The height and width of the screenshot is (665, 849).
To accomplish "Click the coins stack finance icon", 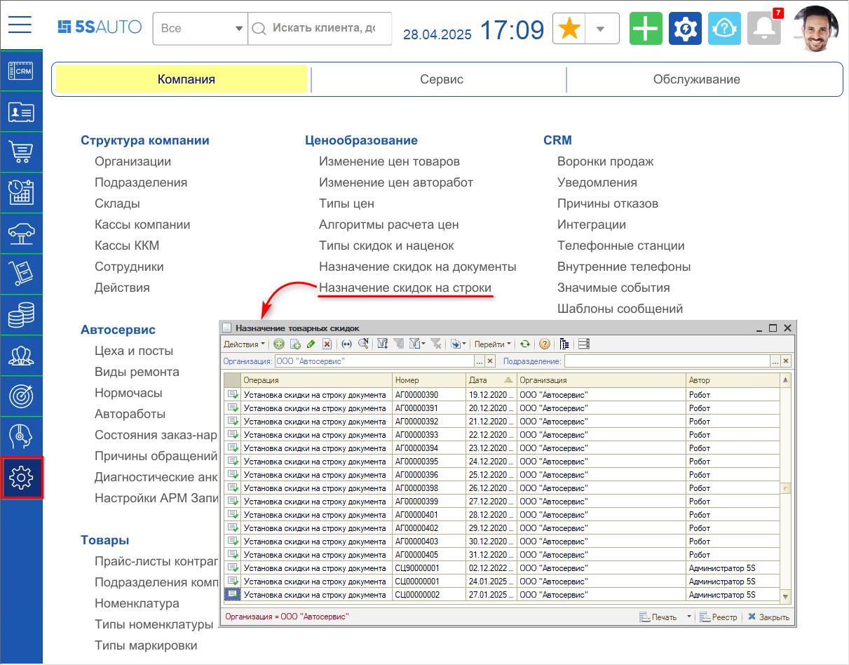I will coord(21,315).
